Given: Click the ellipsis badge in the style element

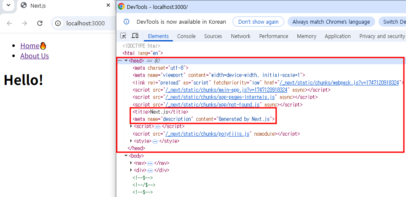Looking at the screenshot, I should coord(155,141).
